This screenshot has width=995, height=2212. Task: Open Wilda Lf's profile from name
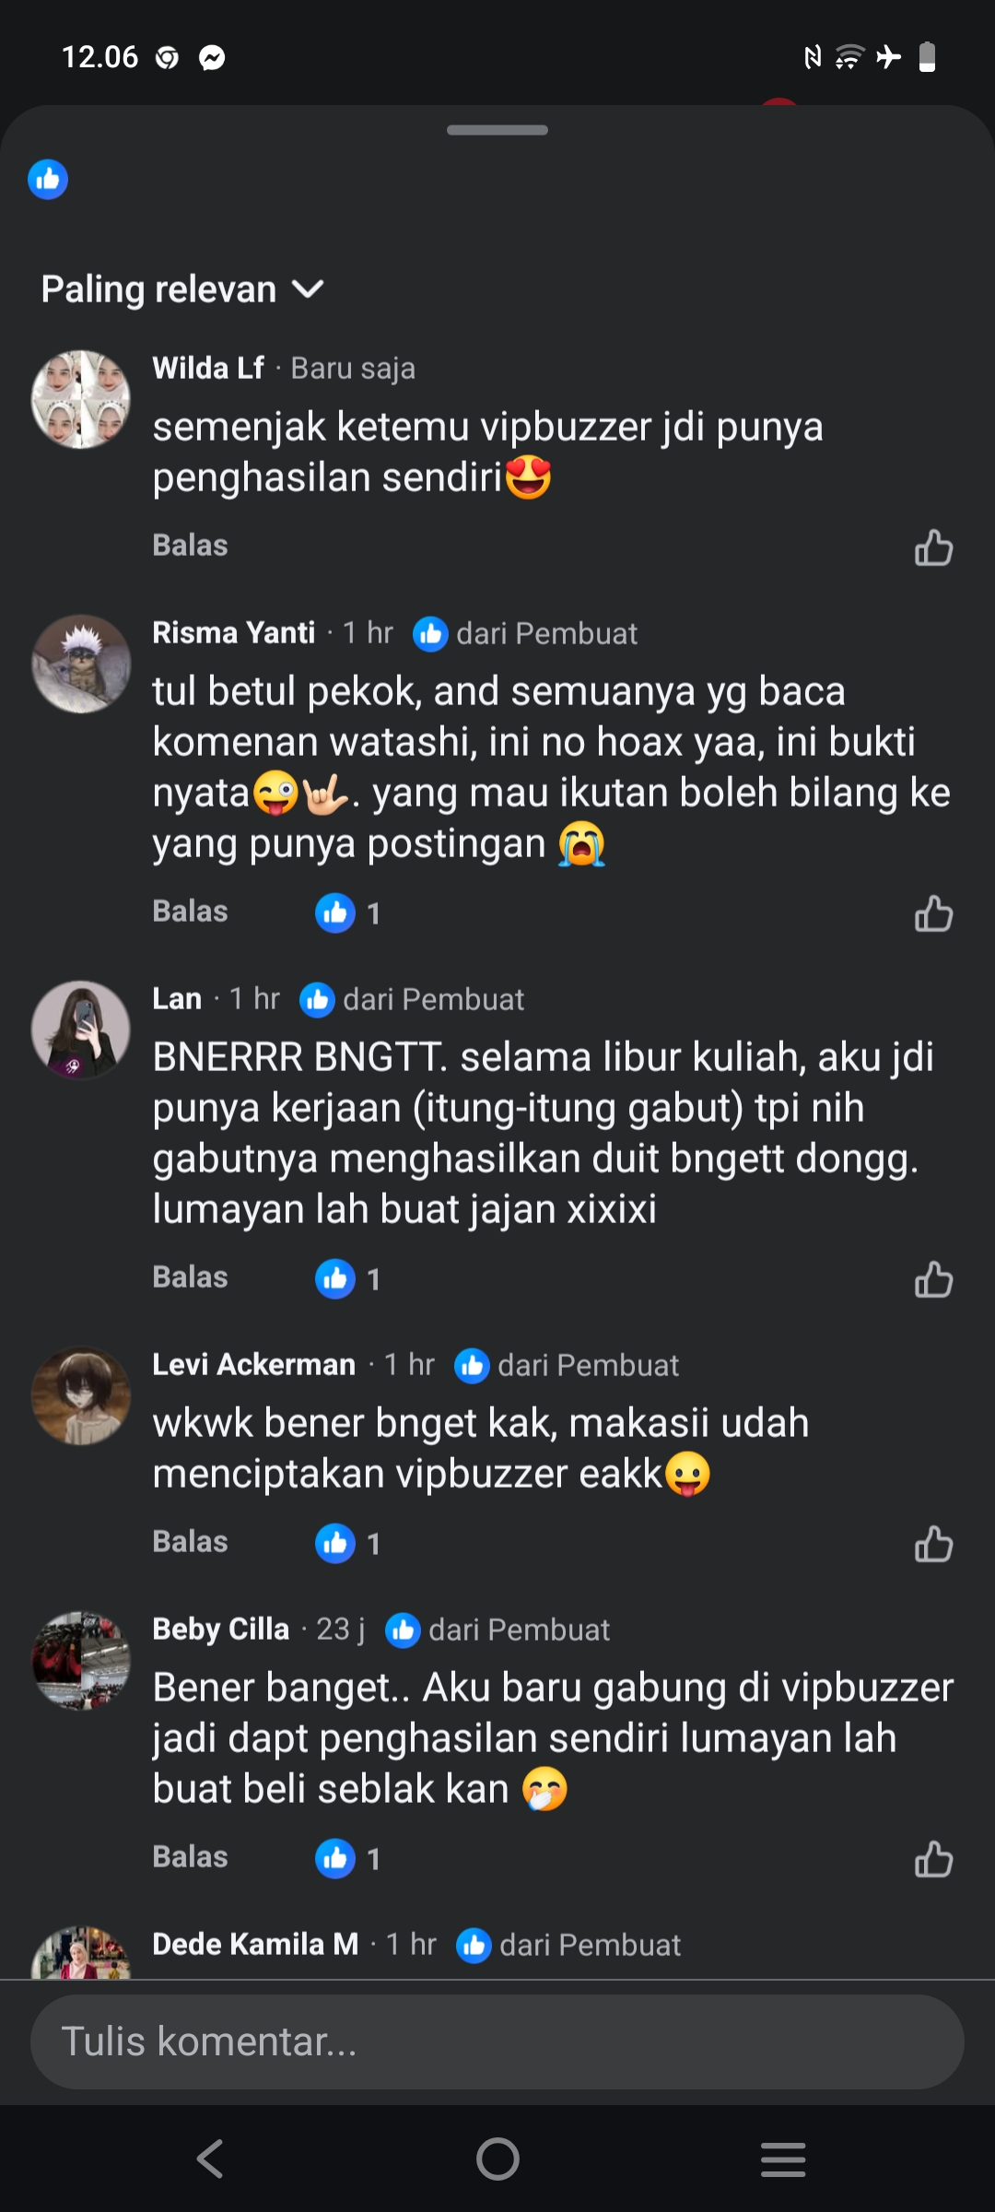point(208,368)
